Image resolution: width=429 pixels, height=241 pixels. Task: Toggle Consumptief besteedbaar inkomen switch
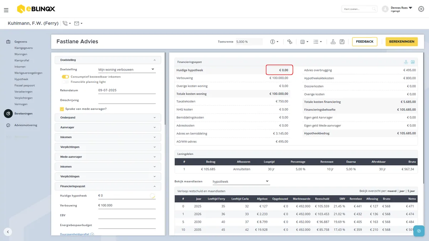(x=65, y=77)
